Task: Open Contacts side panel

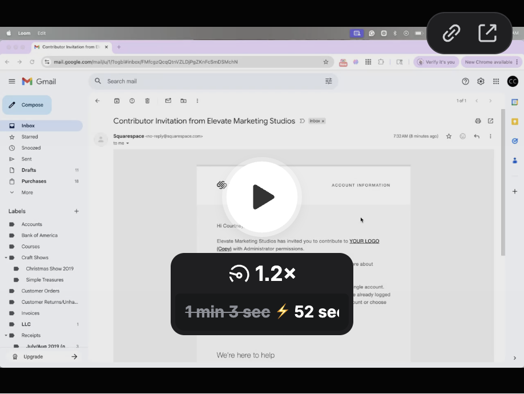Action: coord(515,161)
